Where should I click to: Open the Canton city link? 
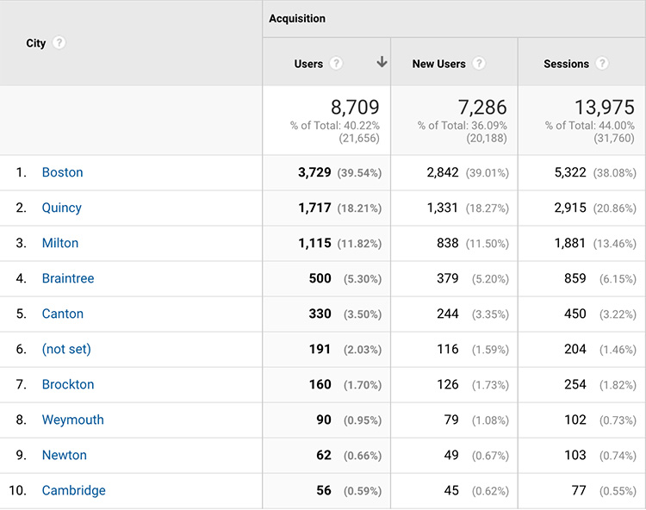click(x=63, y=314)
